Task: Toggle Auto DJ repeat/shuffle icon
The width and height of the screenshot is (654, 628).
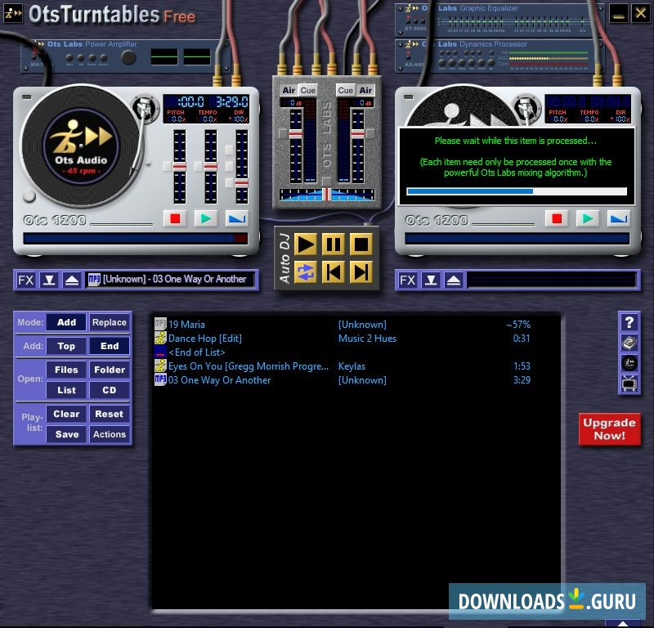Action: (305, 272)
